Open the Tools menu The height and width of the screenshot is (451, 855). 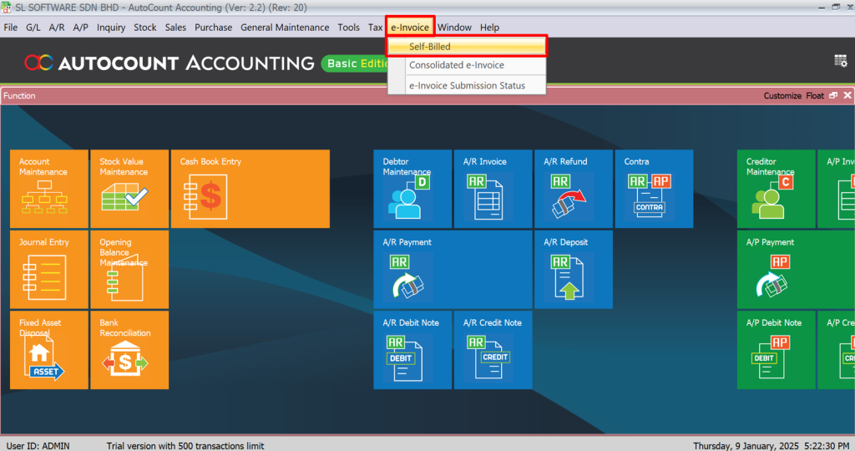click(348, 28)
